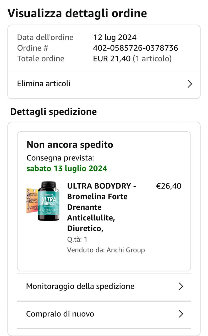Open the Compralo di nuovo chevron arrow
Image resolution: width=208 pixels, height=336 pixels.
pos(180,314)
